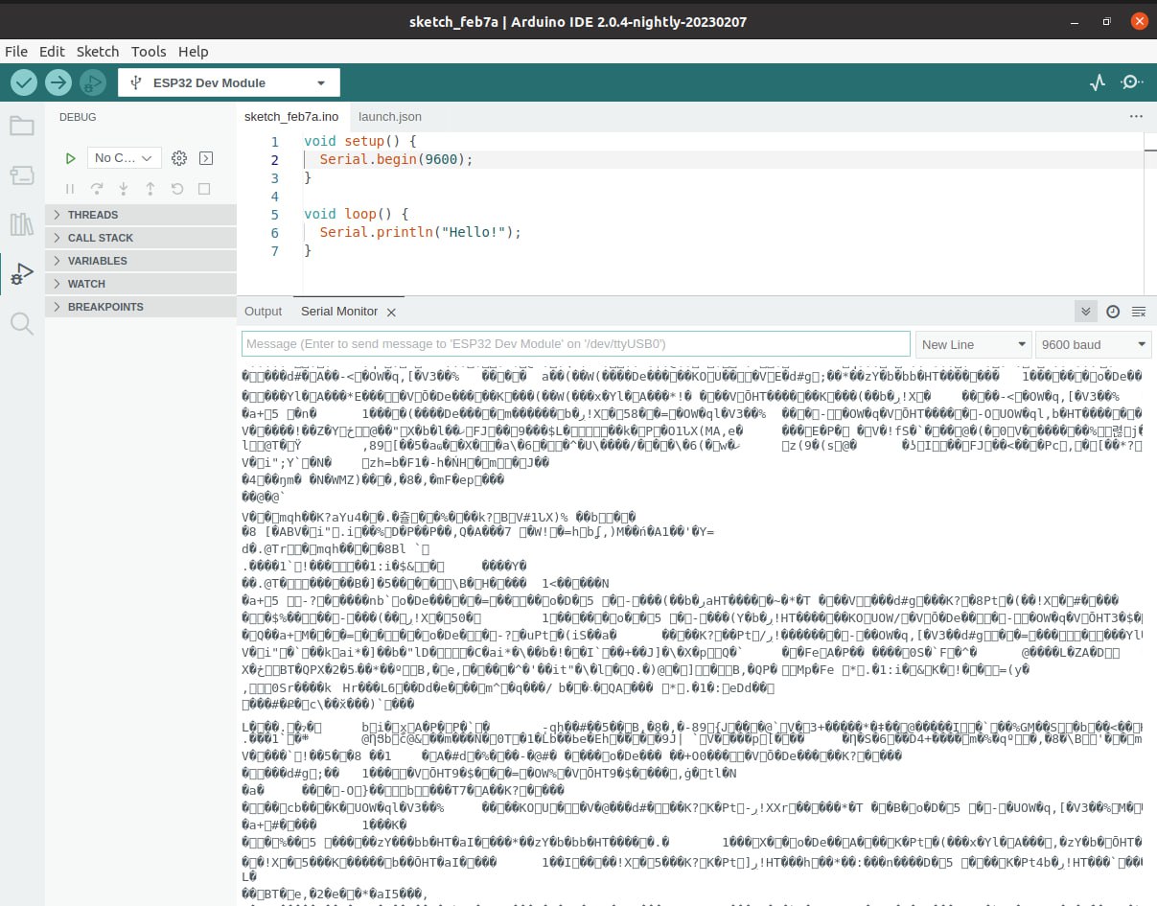Image resolution: width=1157 pixels, height=906 pixels.
Task: Toggle autoscroll in Serial Monitor
Action: pos(1086,312)
